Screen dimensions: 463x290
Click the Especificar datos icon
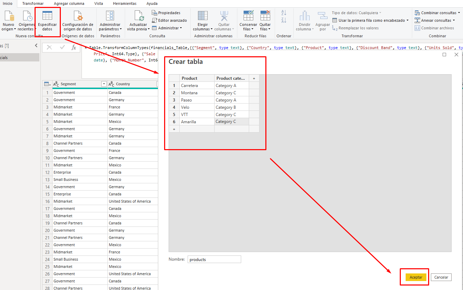point(47,16)
